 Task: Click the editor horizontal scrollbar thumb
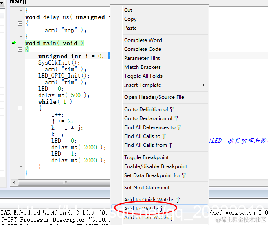point(64,183)
